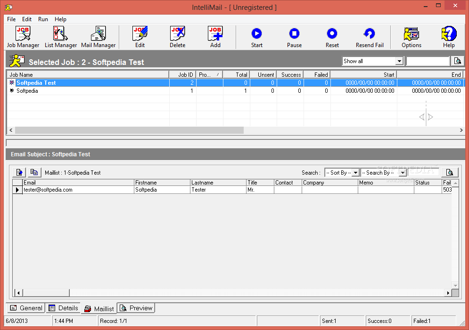Open the File menu
Viewport: 469px width, 330px height.
click(11, 19)
